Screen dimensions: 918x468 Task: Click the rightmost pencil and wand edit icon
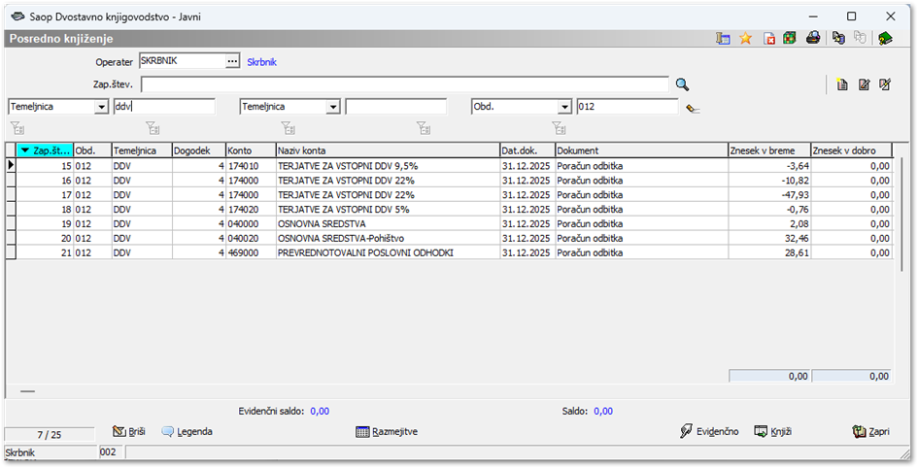coord(885,84)
